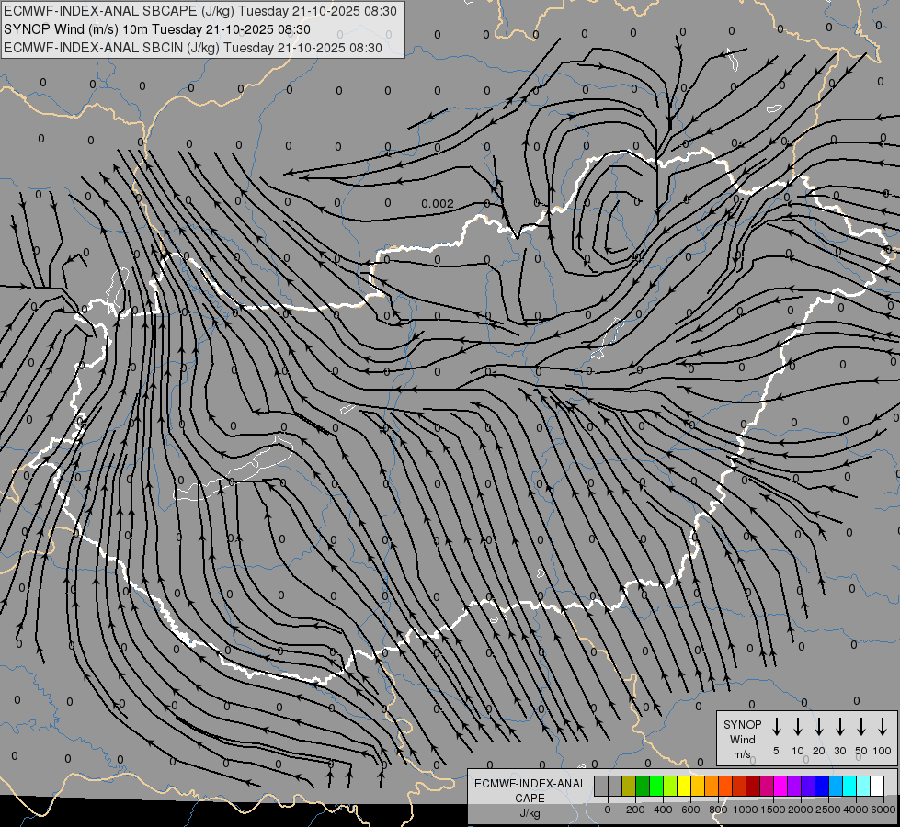Click the 1000 tick label on color scale

click(746, 810)
